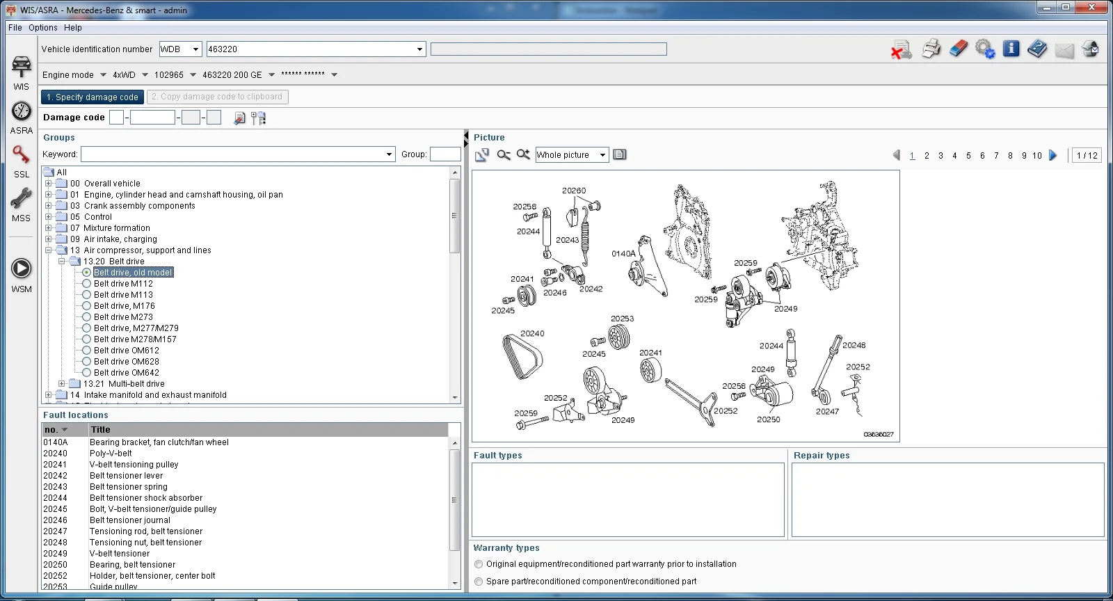Open the Help menu

tap(73, 28)
